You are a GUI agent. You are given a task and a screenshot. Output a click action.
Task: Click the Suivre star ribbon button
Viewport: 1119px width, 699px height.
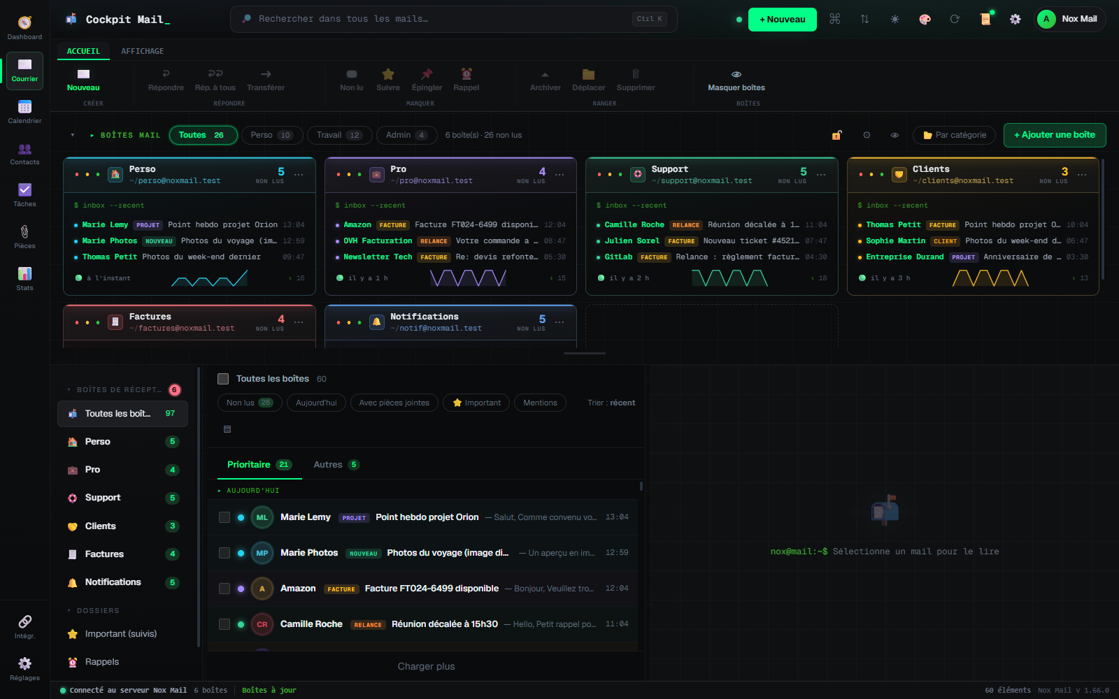point(388,80)
